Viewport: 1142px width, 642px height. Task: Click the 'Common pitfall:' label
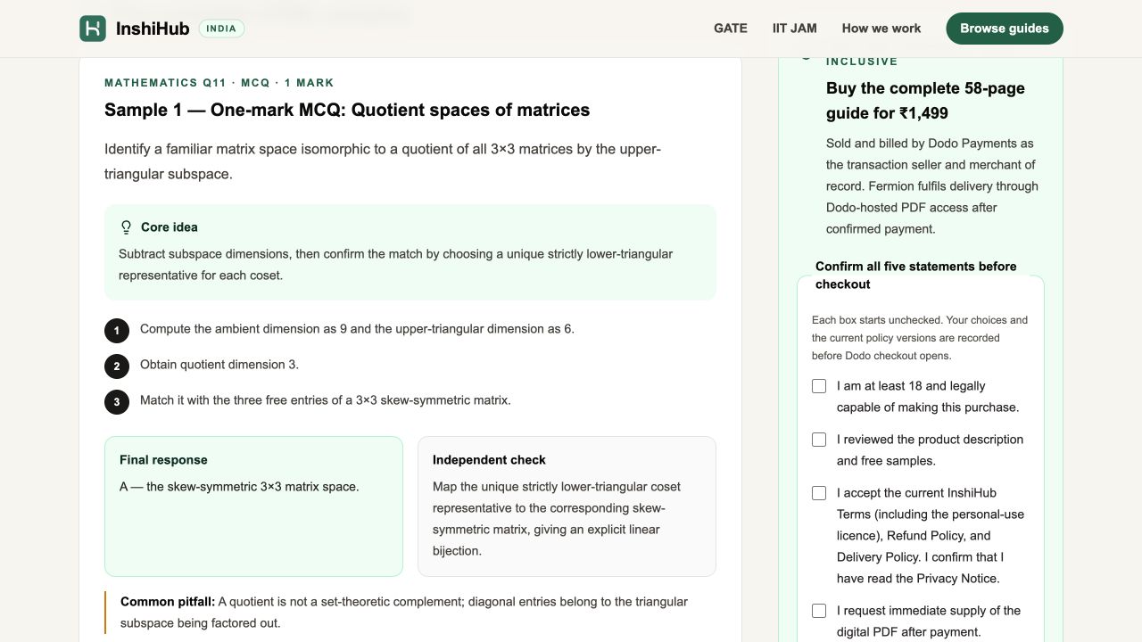[x=168, y=602]
